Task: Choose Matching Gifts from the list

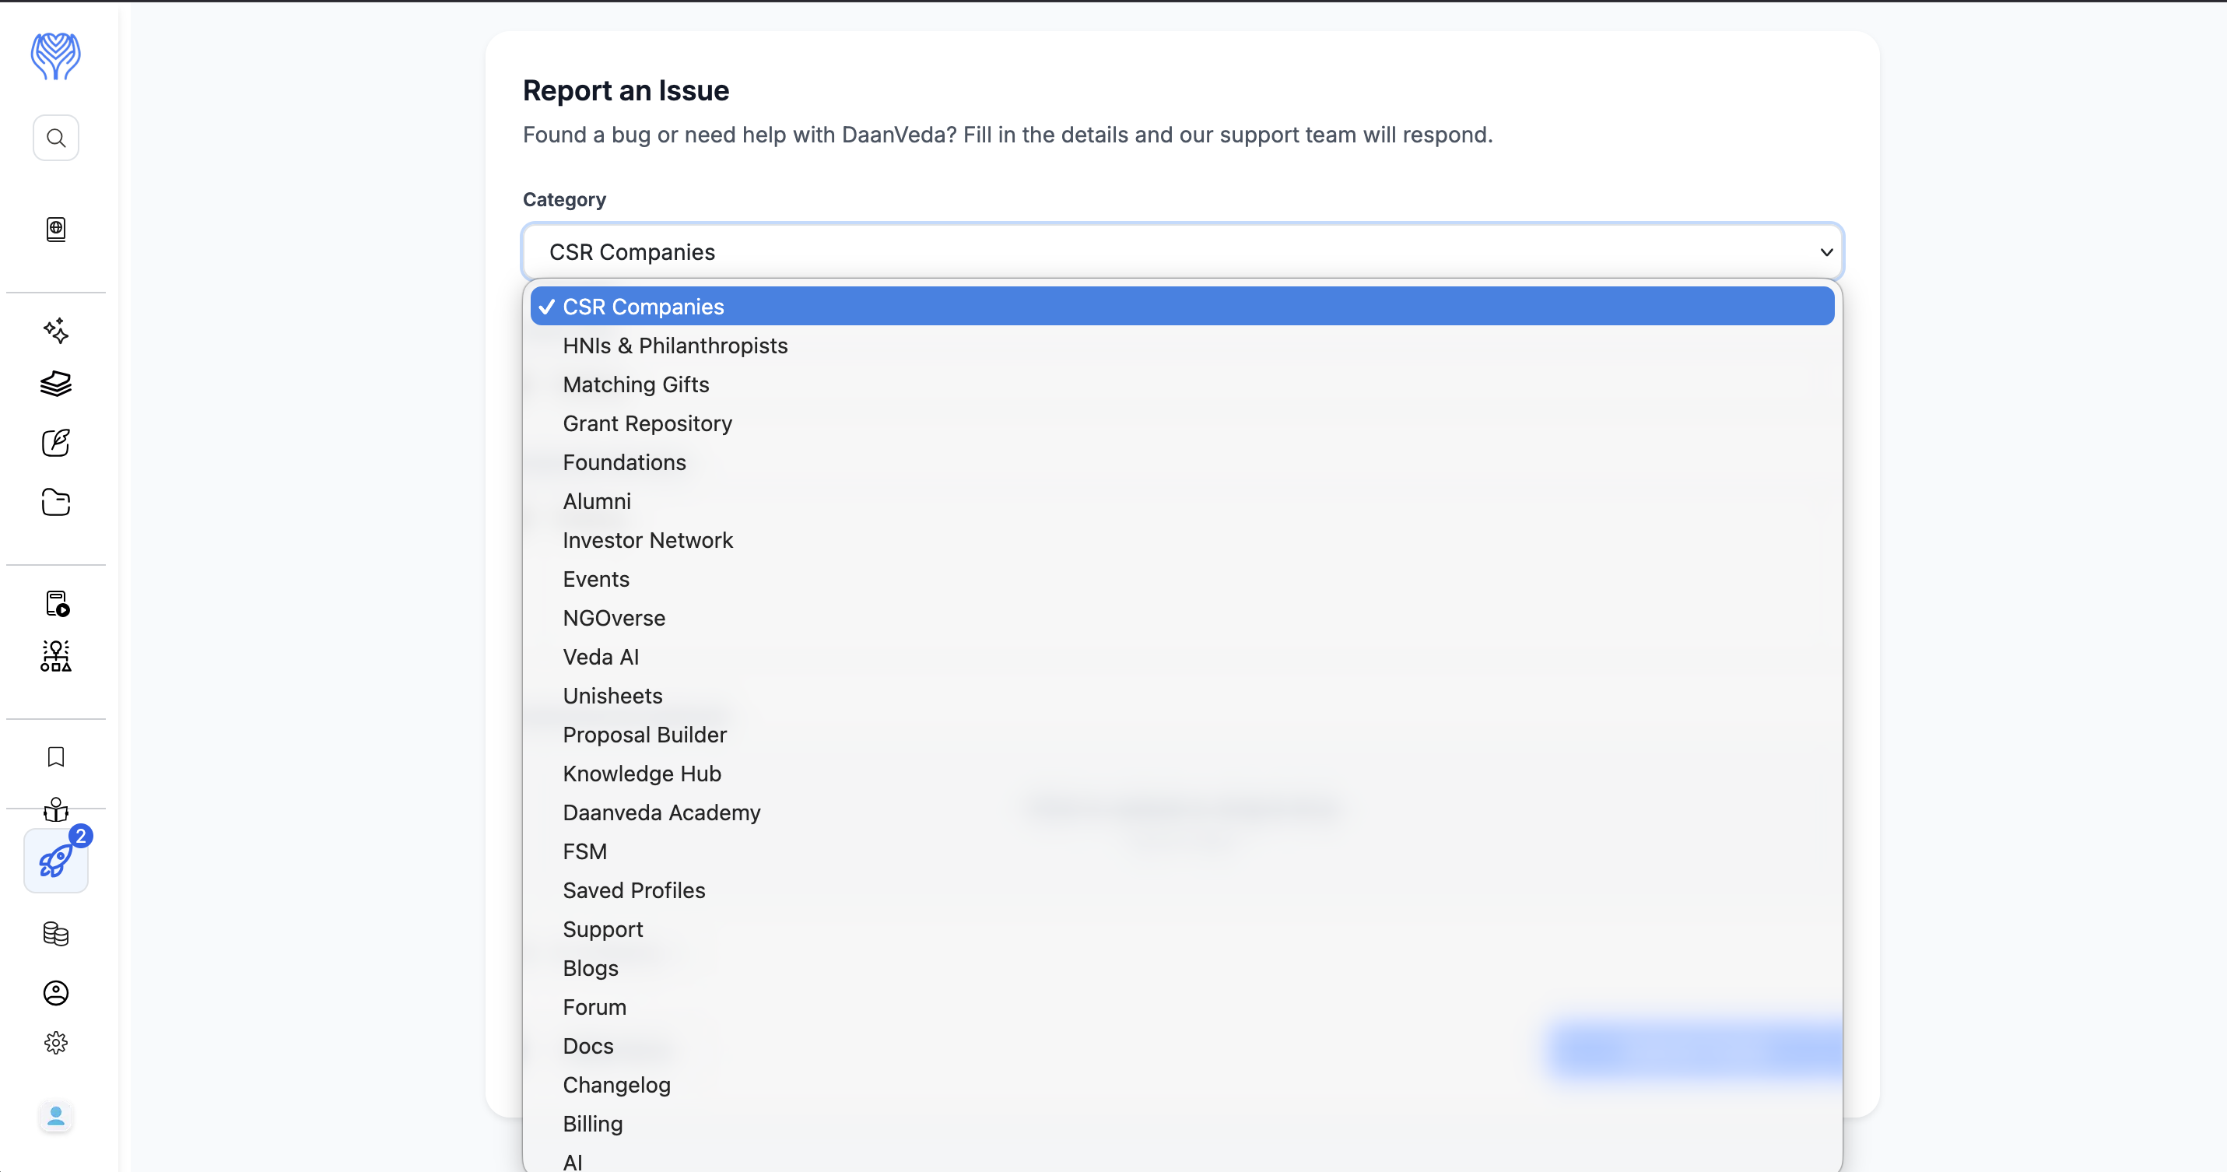Action: [x=1182, y=384]
